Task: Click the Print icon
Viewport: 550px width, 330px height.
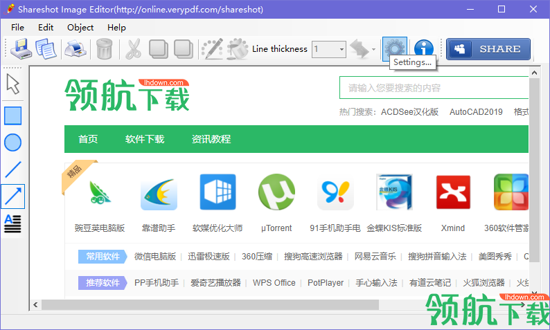Action: pos(76,48)
